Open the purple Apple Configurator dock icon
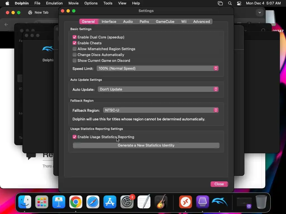This screenshot has width=286, height=214. point(202,202)
